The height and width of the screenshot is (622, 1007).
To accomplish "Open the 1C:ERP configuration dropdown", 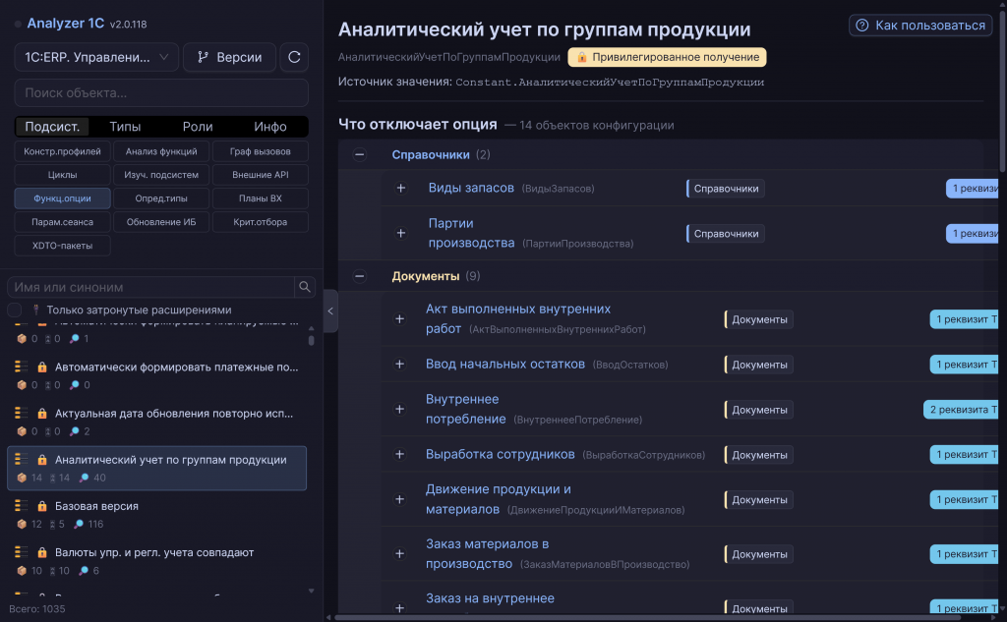I will pyautogui.click(x=96, y=57).
